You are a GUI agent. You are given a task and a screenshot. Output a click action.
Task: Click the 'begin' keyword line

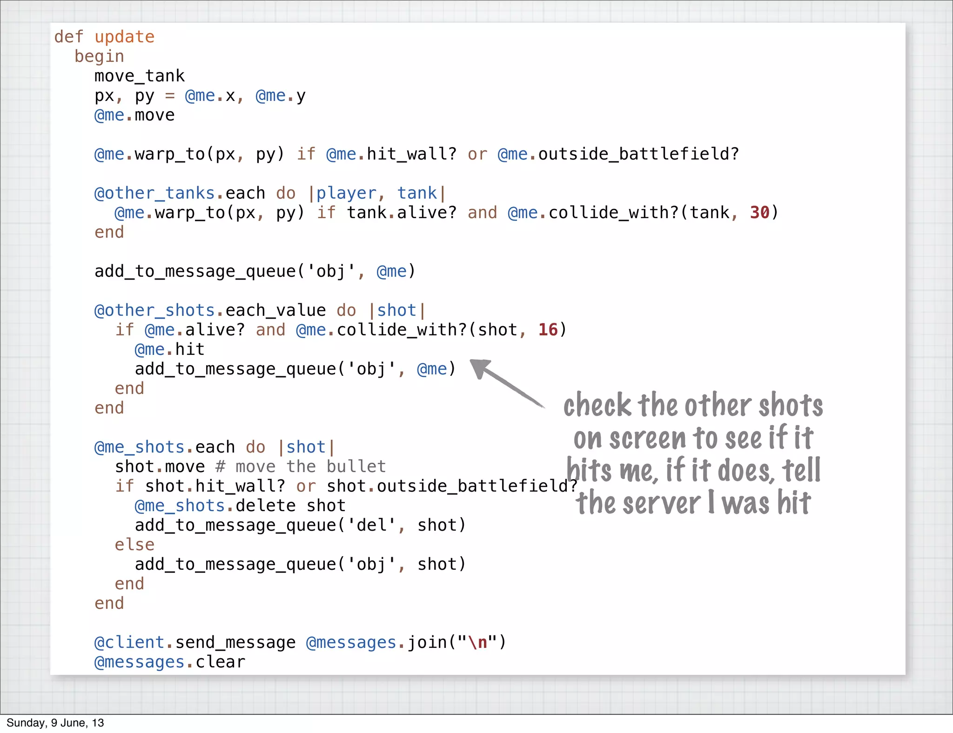pyautogui.click(x=99, y=56)
